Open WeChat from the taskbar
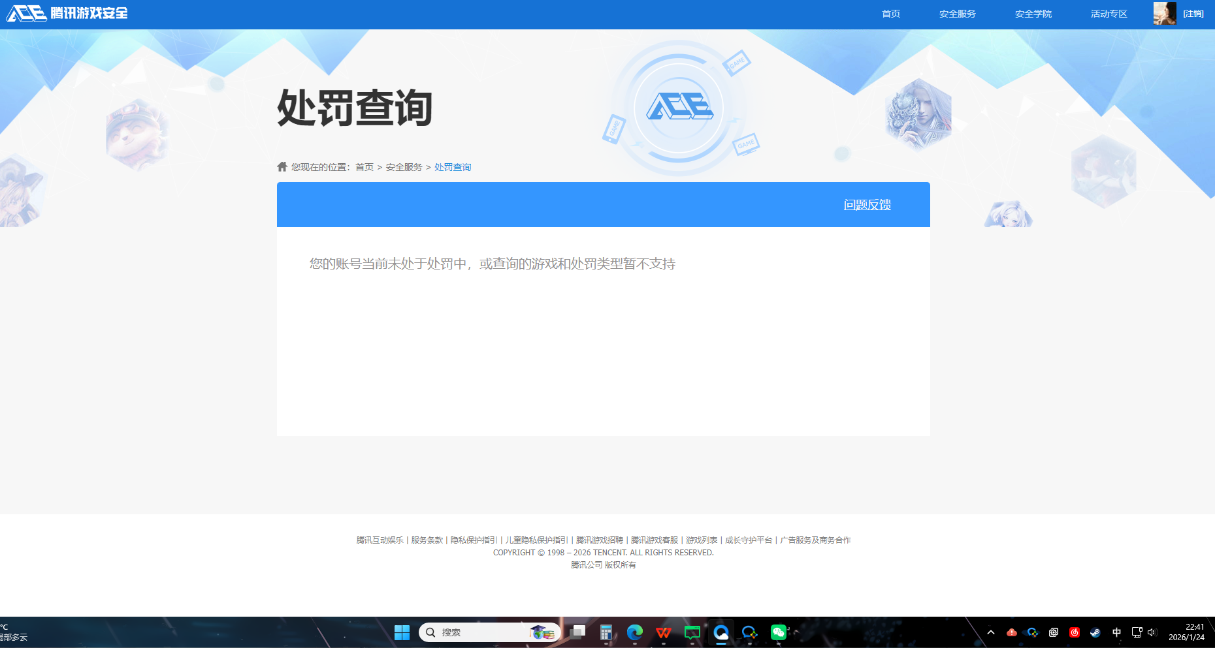The image size is (1215, 648). coord(778,632)
